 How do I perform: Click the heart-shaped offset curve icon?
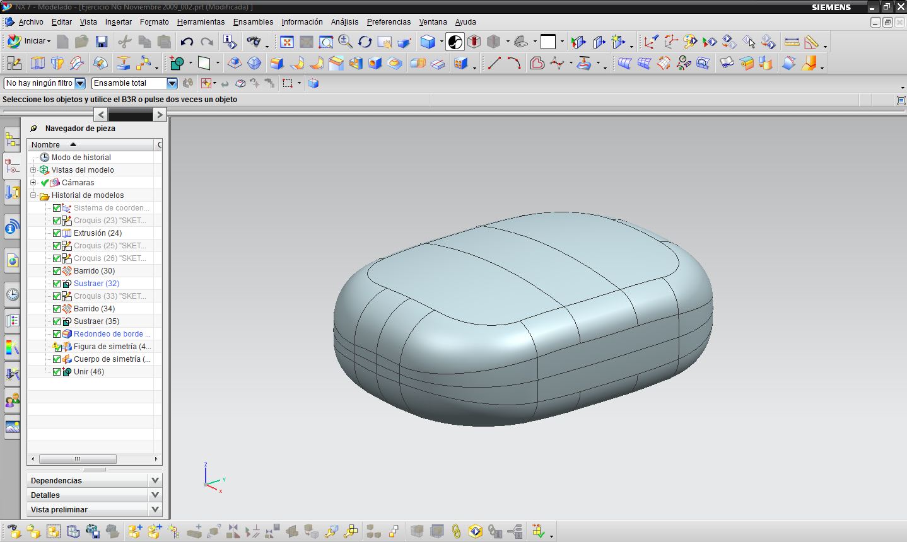[x=537, y=63]
